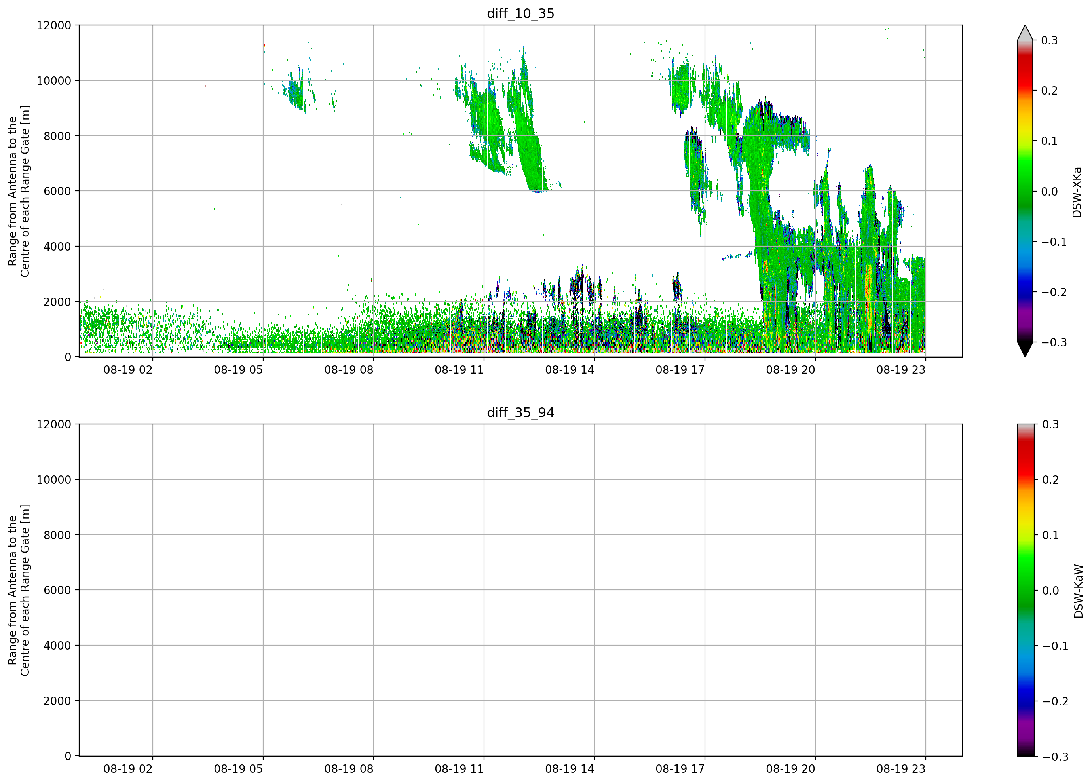This screenshot has height=783, width=1092.
Task: Click the 0.0 tick on DSW-KaW colorbar
Action: tap(1050, 590)
